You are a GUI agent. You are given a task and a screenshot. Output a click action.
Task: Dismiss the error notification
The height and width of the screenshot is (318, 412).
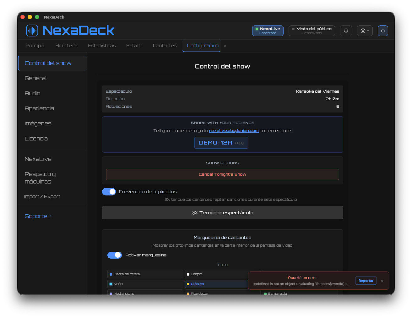click(x=382, y=281)
